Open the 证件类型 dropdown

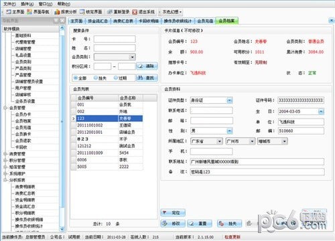pyautogui.click(x=230, y=100)
